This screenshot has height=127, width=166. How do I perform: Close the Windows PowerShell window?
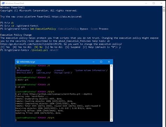click(x=161, y=3)
